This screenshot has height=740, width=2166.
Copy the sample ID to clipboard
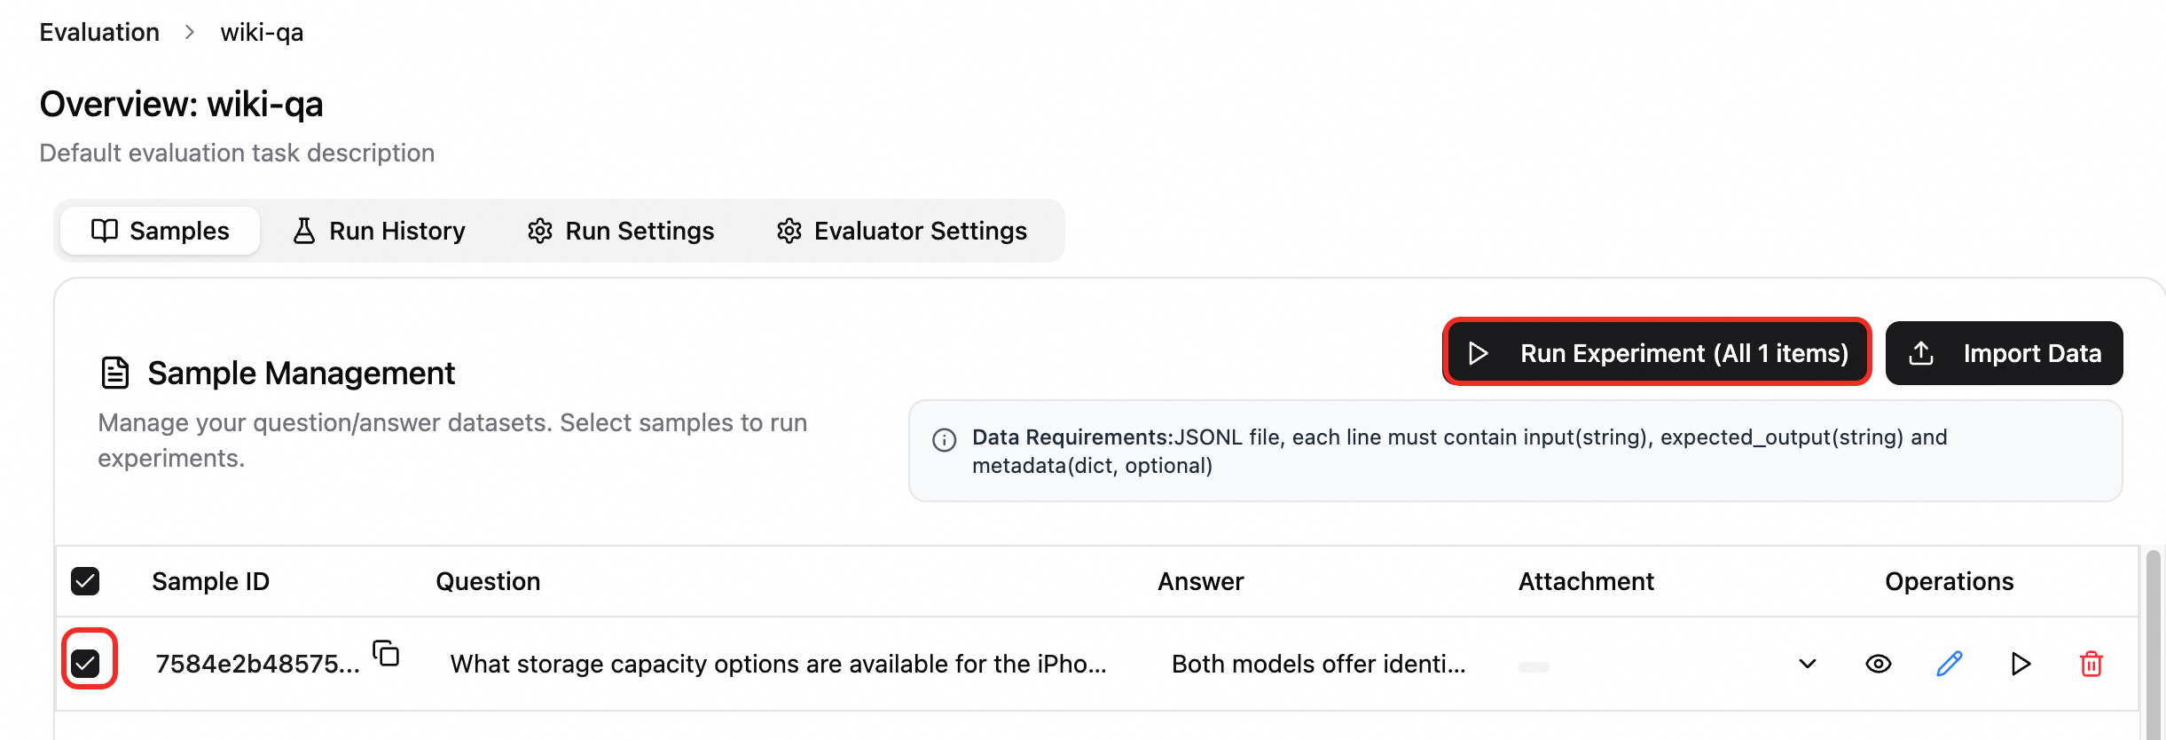386,654
